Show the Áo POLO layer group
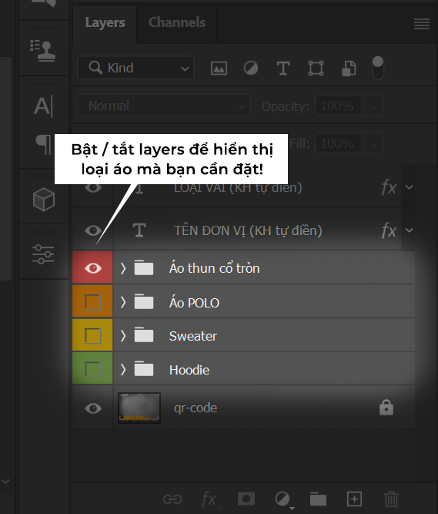This screenshot has height=514, width=438. tap(93, 302)
